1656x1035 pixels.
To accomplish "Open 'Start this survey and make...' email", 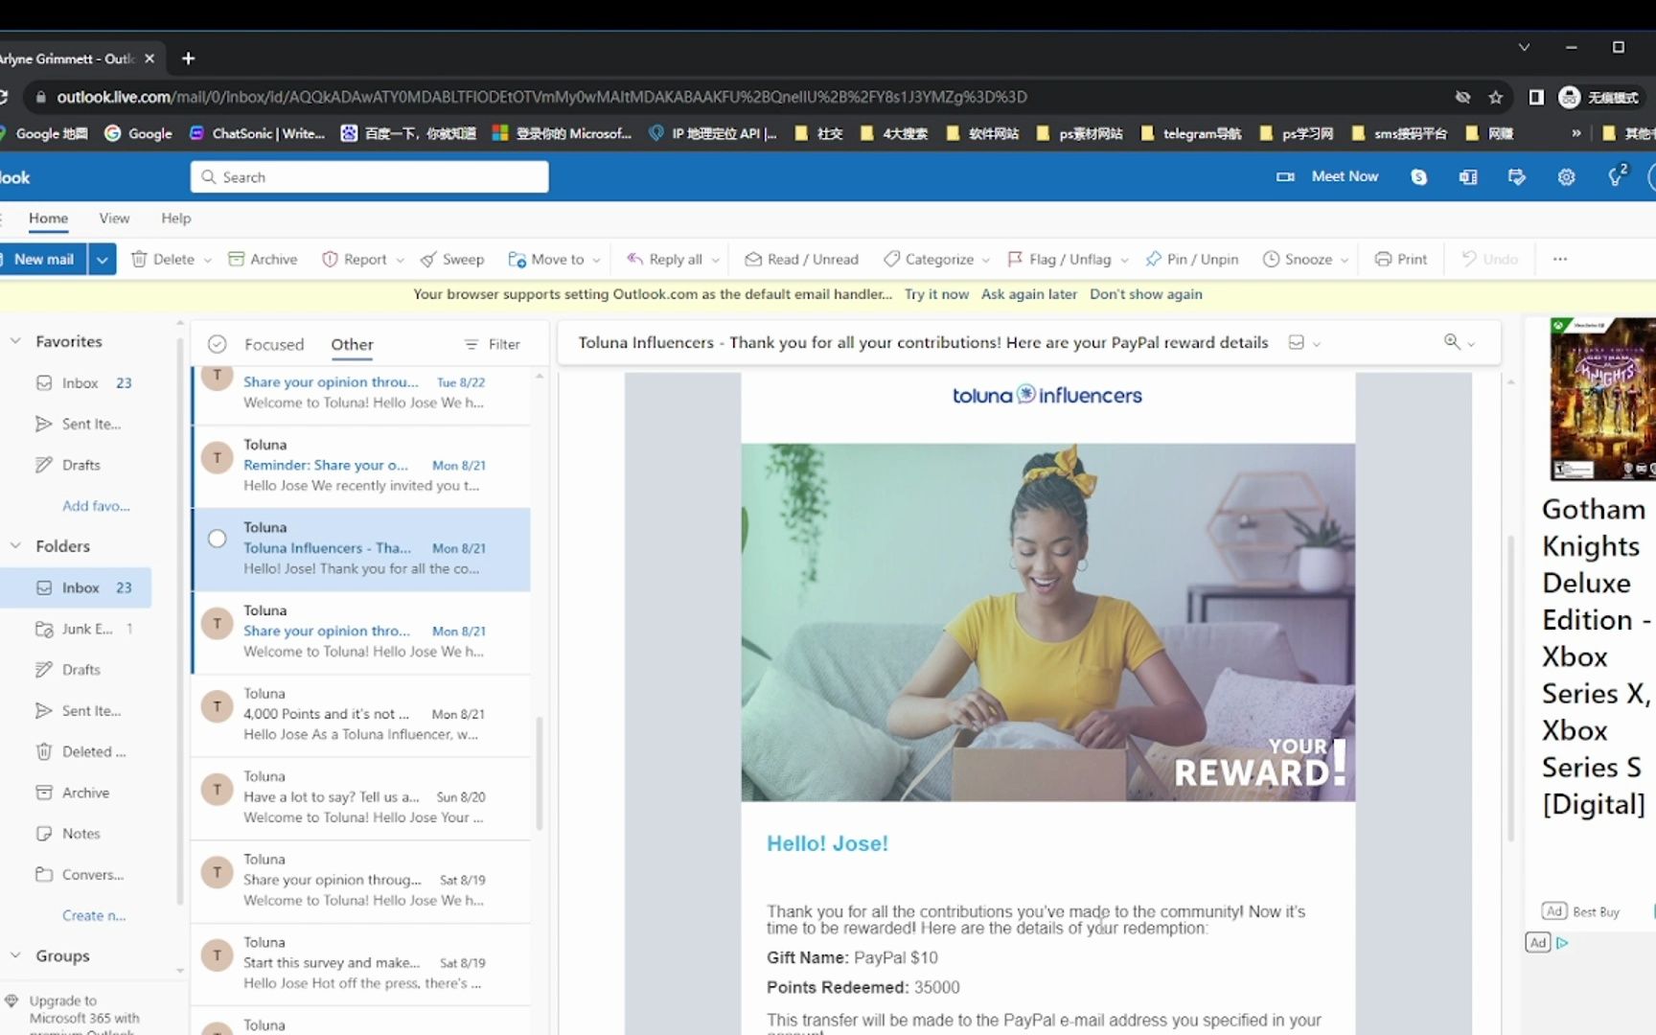I will (360, 963).
